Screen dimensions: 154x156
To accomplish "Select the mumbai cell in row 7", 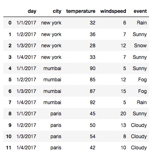I will coord(52,102).
